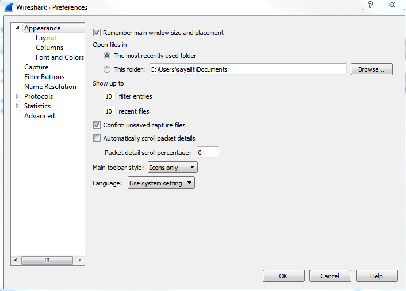Go to Name Resolution settings

(x=50, y=87)
